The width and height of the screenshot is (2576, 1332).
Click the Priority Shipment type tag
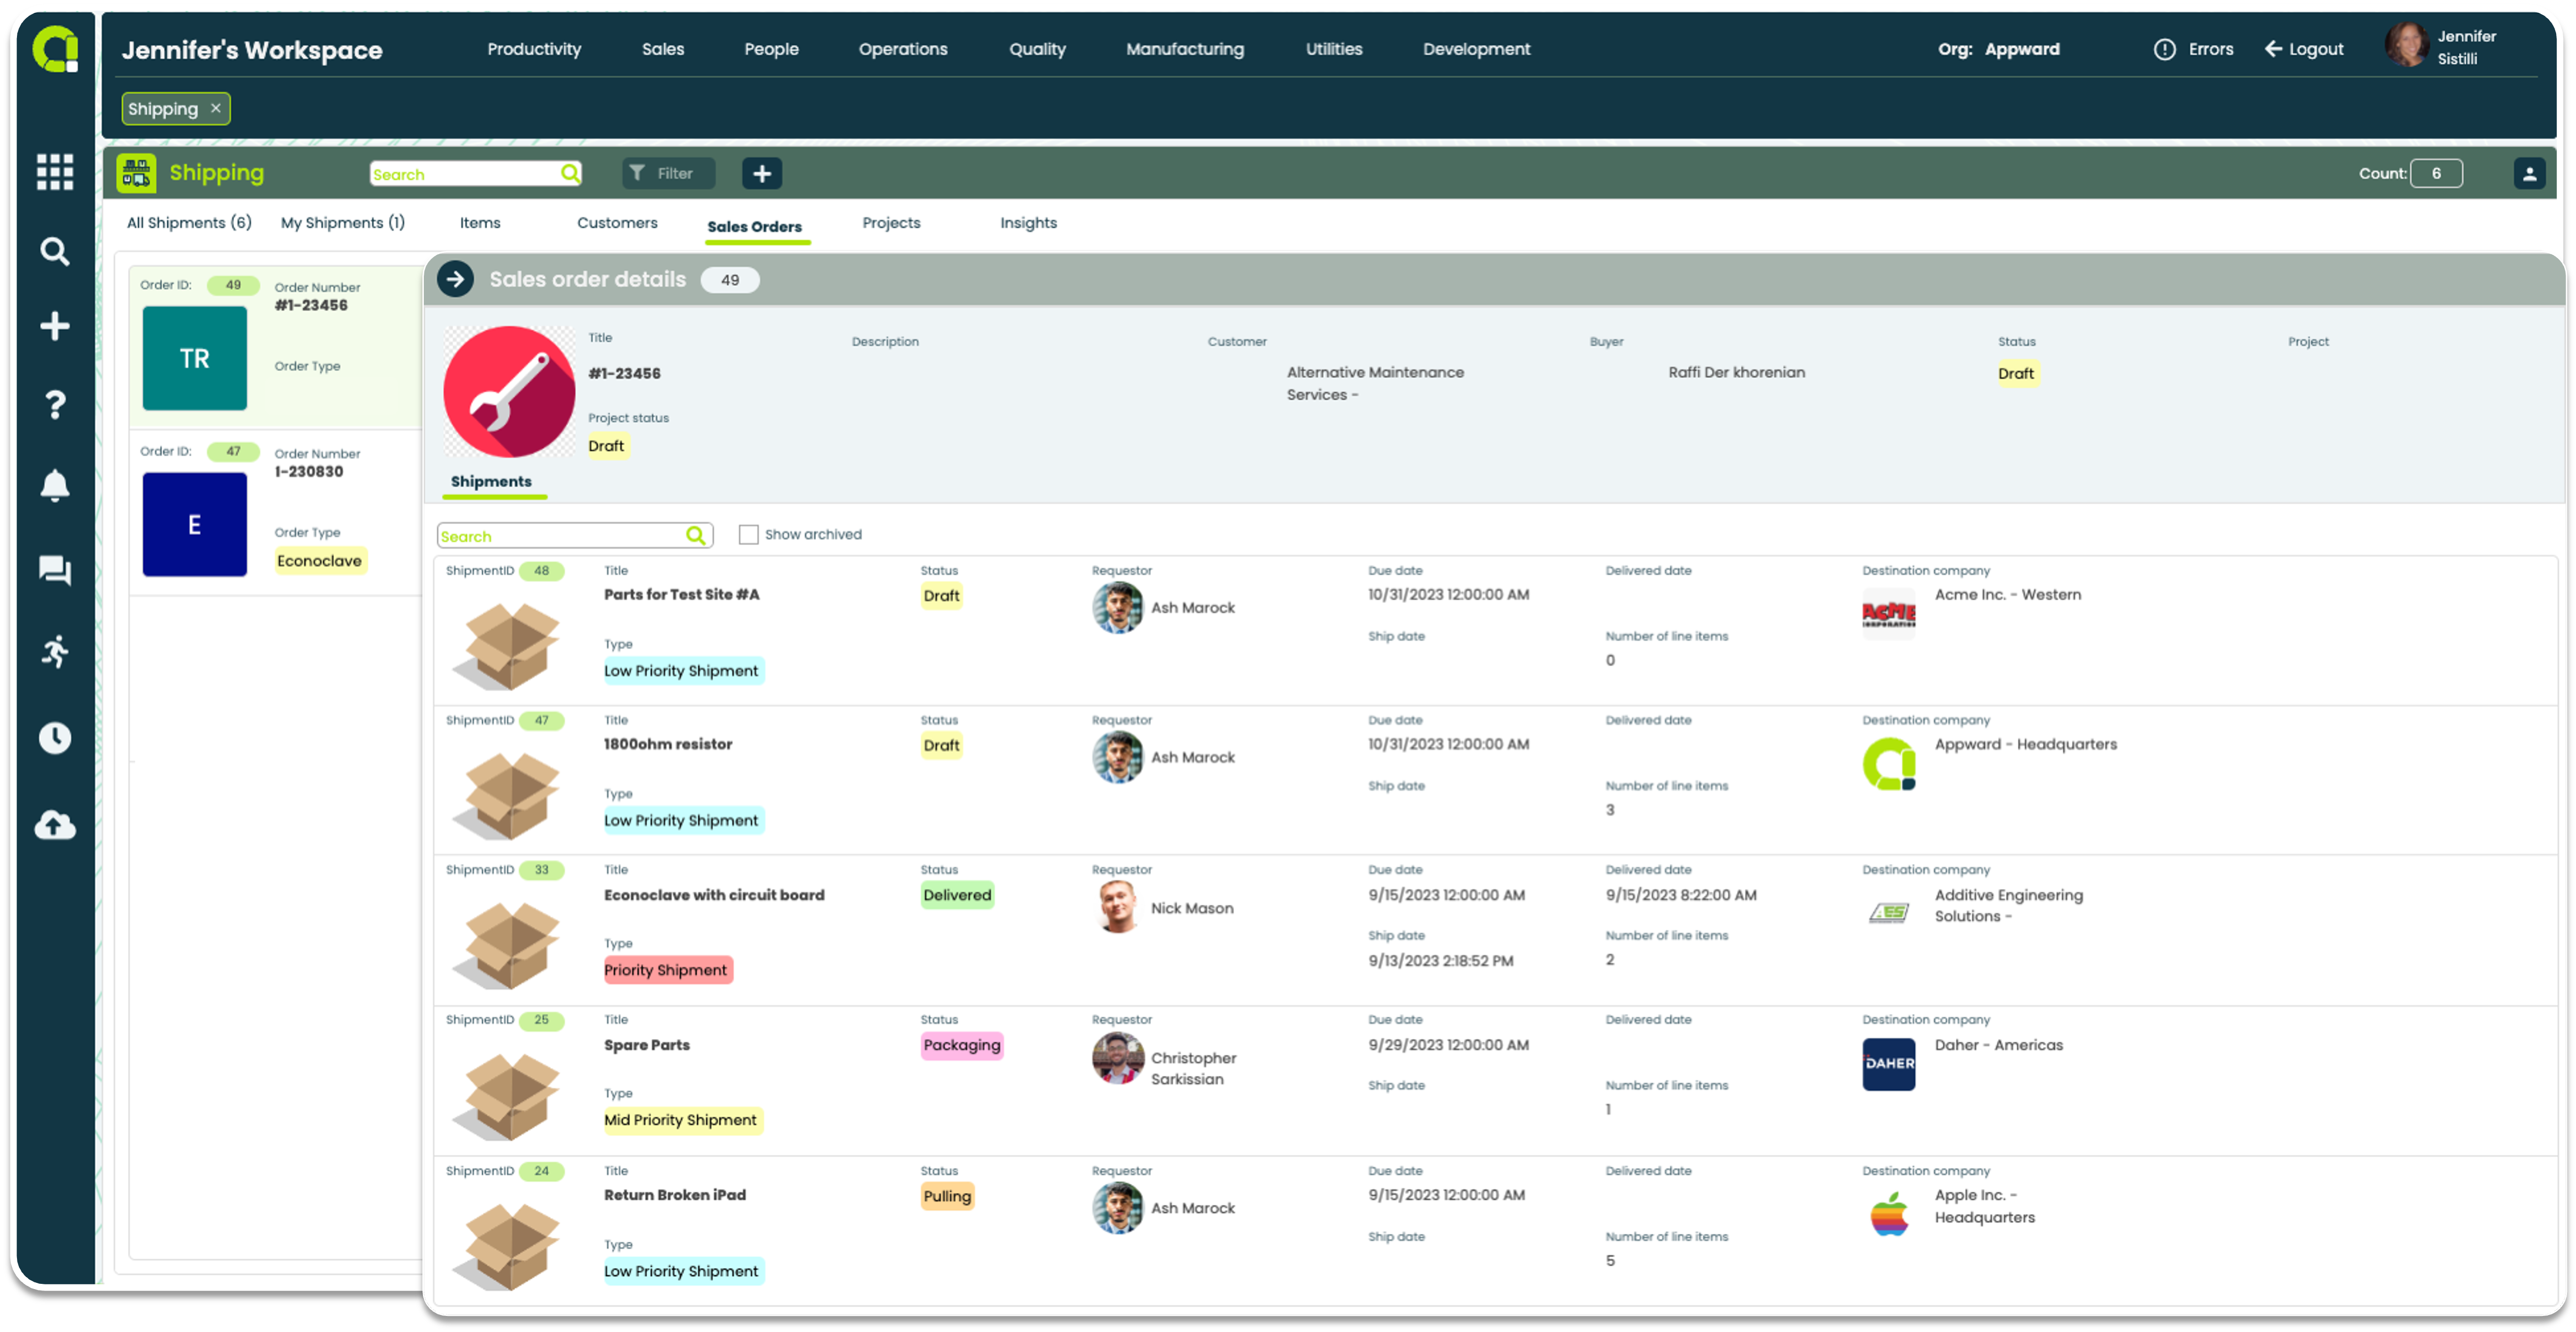(x=667, y=970)
